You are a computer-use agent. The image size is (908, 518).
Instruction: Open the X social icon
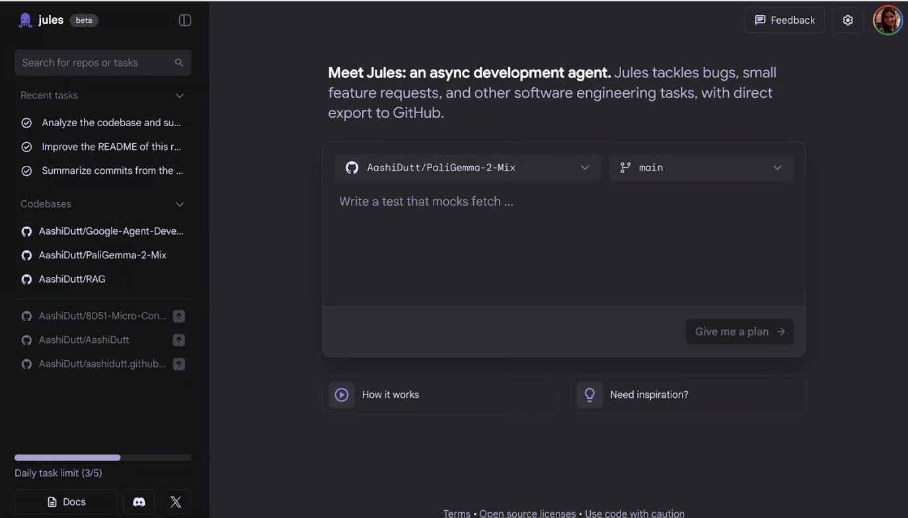click(x=176, y=502)
